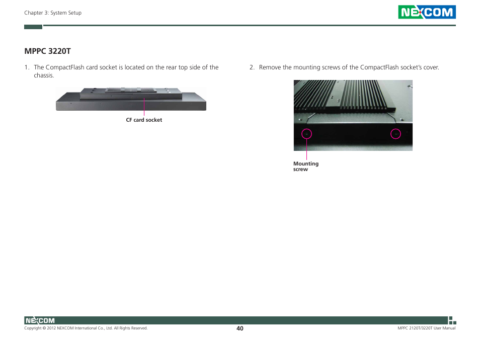Click the copyright notice in the footer

click(x=86, y=328)
